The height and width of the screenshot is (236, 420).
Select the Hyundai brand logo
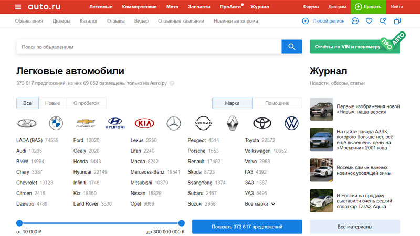(x=115, y=123)
